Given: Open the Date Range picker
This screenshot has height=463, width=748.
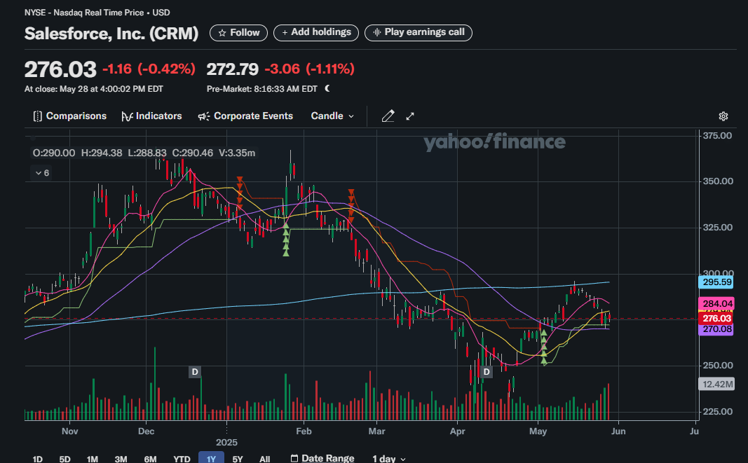Looking at the screenshot, I should 322,458.
